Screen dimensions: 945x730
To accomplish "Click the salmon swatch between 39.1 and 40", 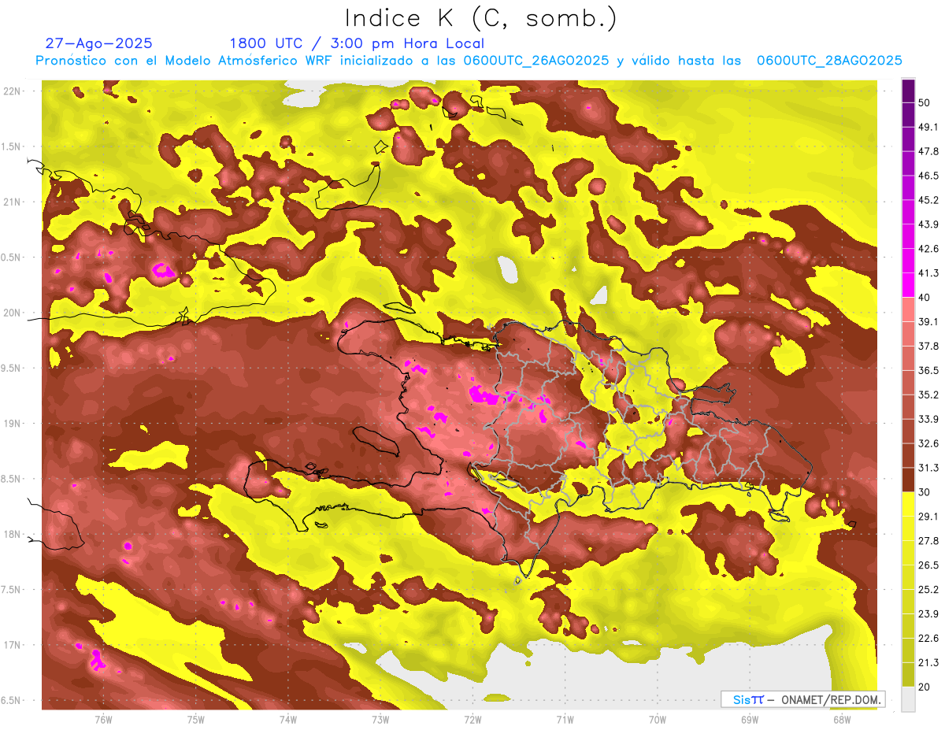I will 908,309.
